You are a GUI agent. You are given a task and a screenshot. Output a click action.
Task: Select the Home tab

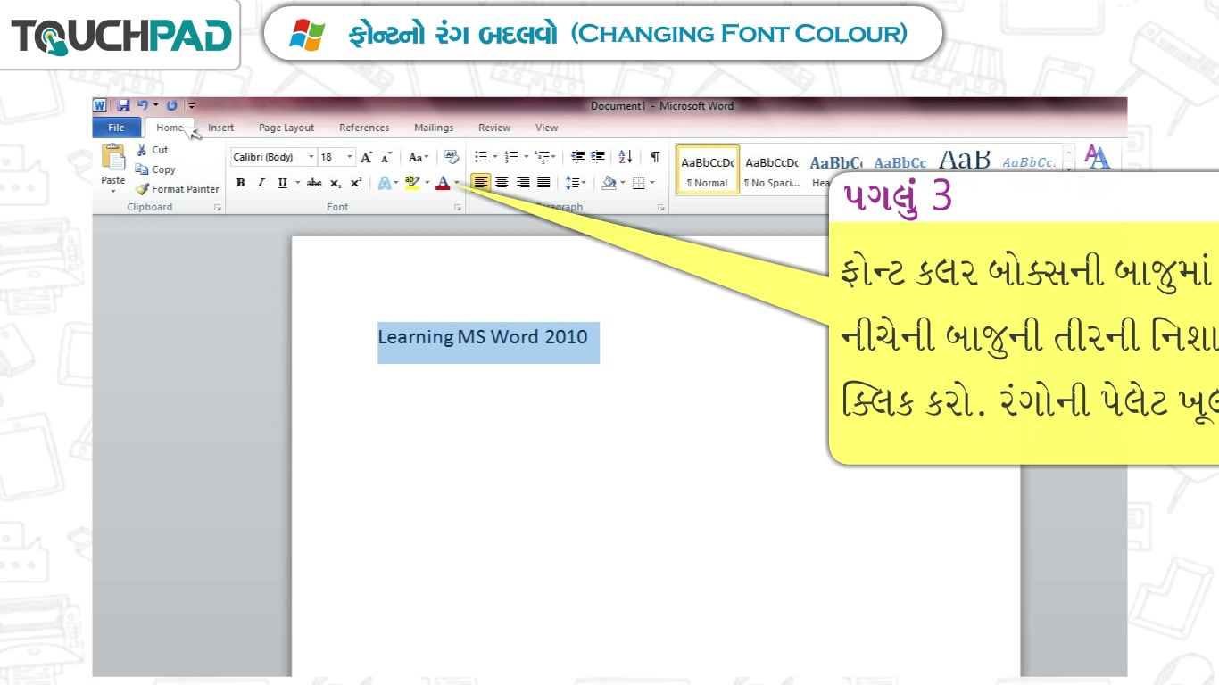tap(170, 128)
